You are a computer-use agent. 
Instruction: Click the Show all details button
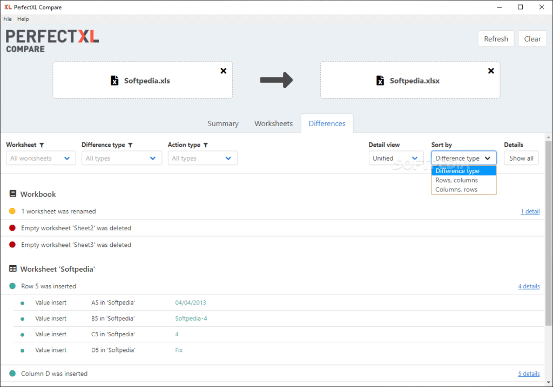(x=521, y=158)
